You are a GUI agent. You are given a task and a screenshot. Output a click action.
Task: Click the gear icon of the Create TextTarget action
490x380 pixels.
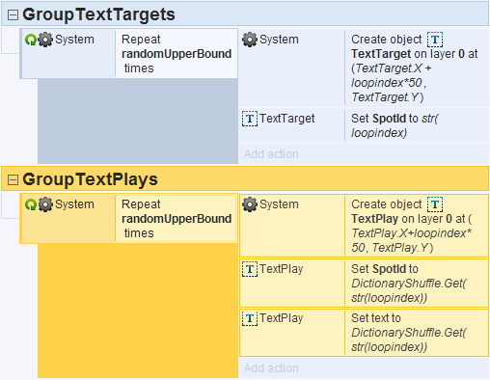(x=250, y=40)
